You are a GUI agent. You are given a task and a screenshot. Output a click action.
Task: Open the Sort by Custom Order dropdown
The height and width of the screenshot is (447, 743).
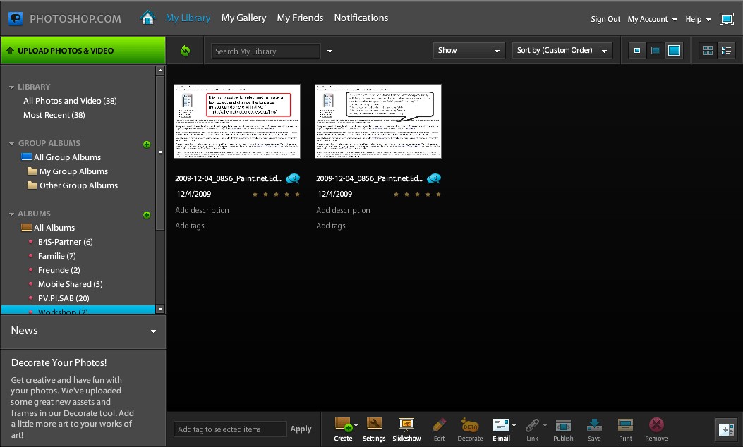click(x=562, y=50)
